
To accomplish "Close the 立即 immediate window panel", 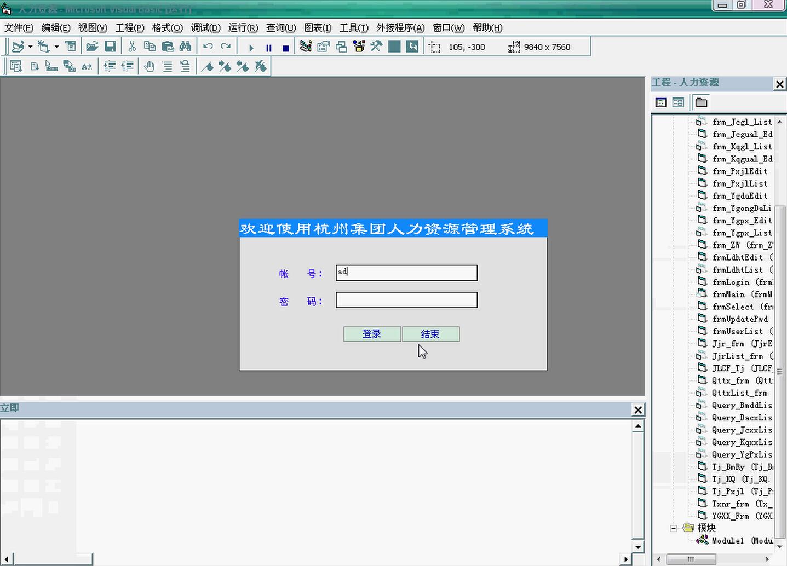I will click(x=638, y=409).
